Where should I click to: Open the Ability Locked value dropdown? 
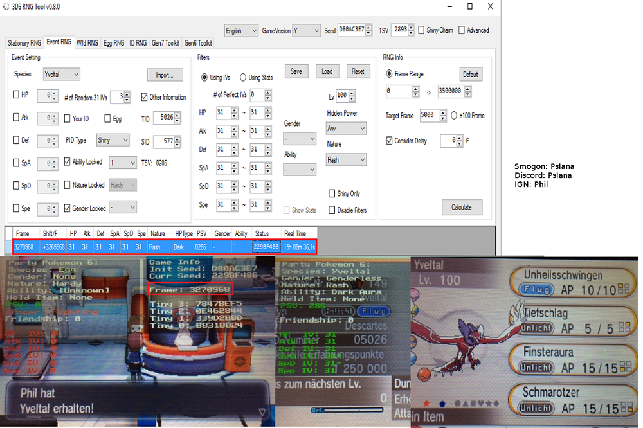pyautogui.click(x=122, y=163)
